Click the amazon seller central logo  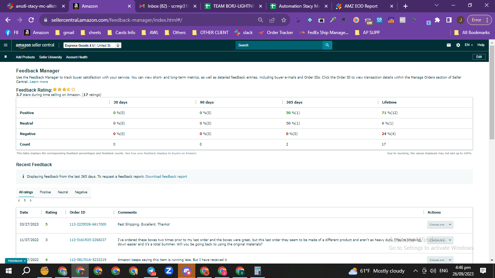pyautogui.click(x=35, y=45)
